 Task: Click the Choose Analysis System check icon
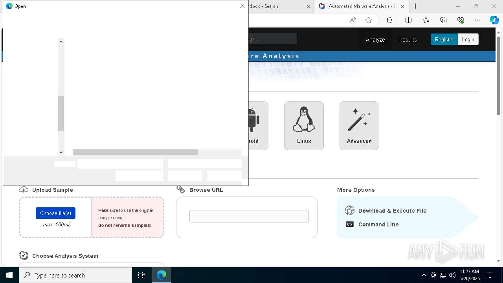pyautogui.click(x=24, y=255)
